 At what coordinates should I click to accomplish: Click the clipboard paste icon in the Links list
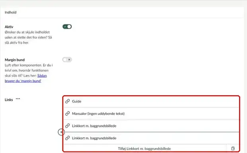tap(233, 149)
